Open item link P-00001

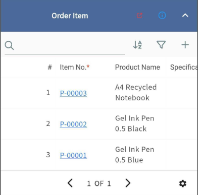tap(73, 155)
